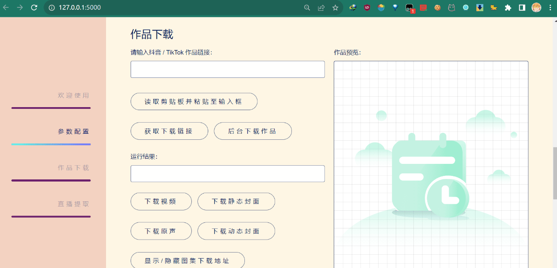The width and height of the screenshot is (557, 268).
Task: Switch to the 参数配置 section
Action: 73,131
